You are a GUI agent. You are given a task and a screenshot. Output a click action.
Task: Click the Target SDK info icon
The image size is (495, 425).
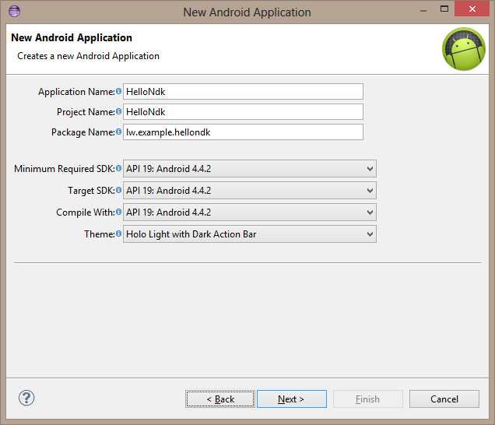(x=118, y=190)
